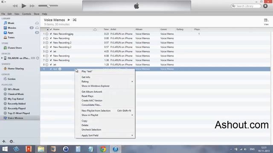The width and height of the screenshot is (273, 153).
Task: Click the fast-forward next track button
Action: coord(32,6)
